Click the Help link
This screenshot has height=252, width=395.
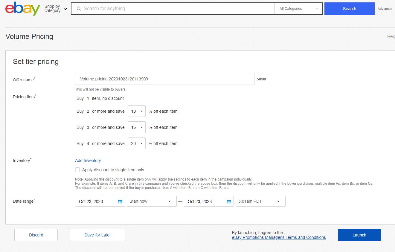click(391, 36)
